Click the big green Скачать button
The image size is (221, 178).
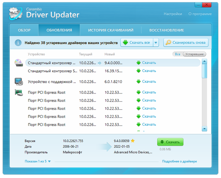[170, 142]
